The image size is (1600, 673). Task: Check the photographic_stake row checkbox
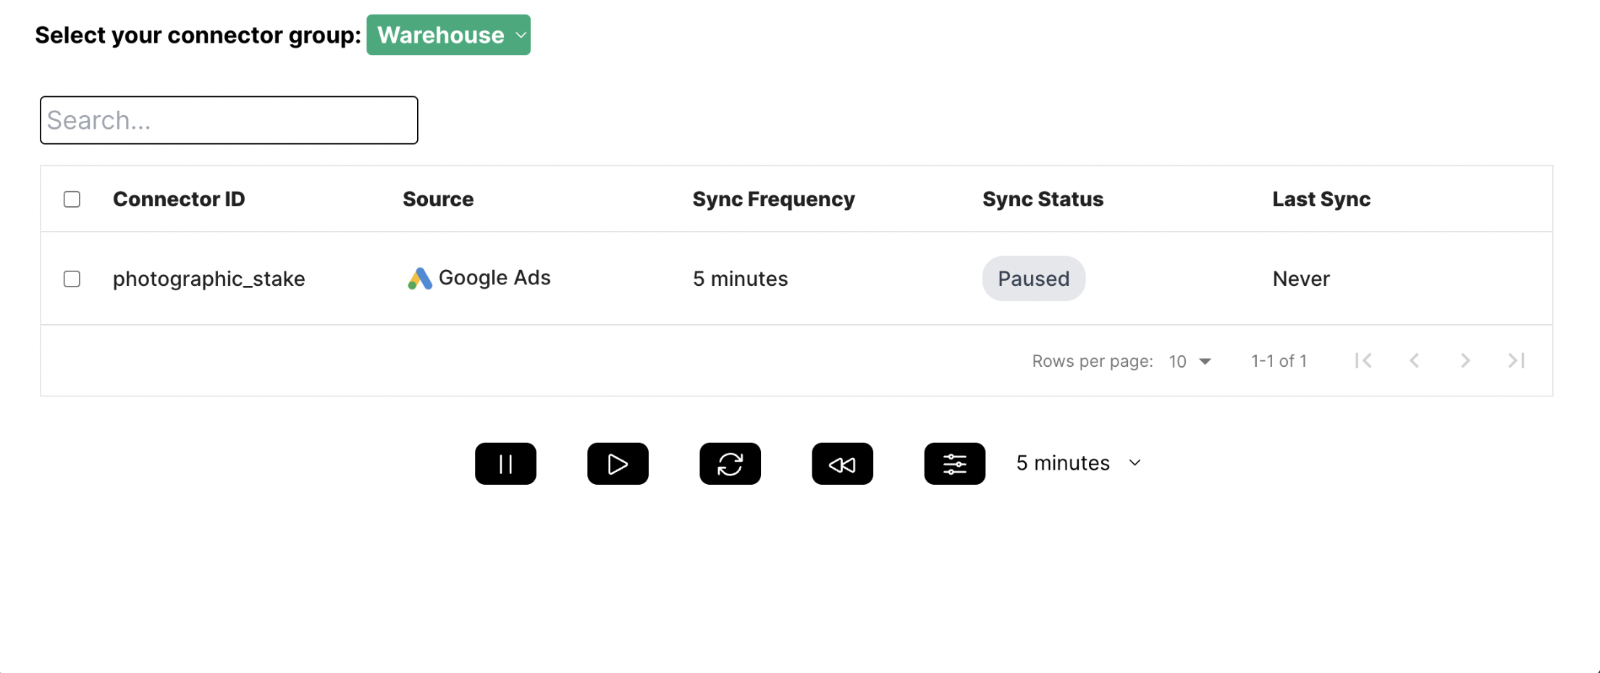click(x=72, y=279)
